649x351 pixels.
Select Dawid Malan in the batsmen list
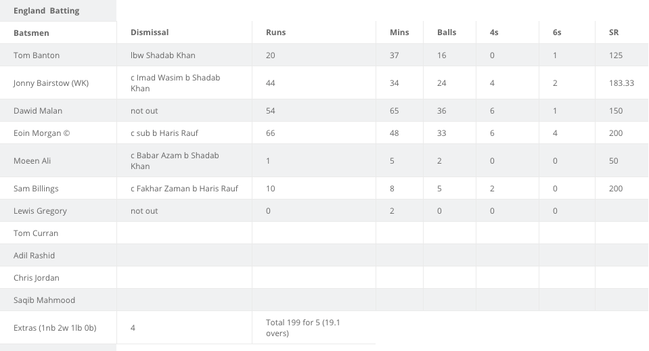[x=38, y=111]
